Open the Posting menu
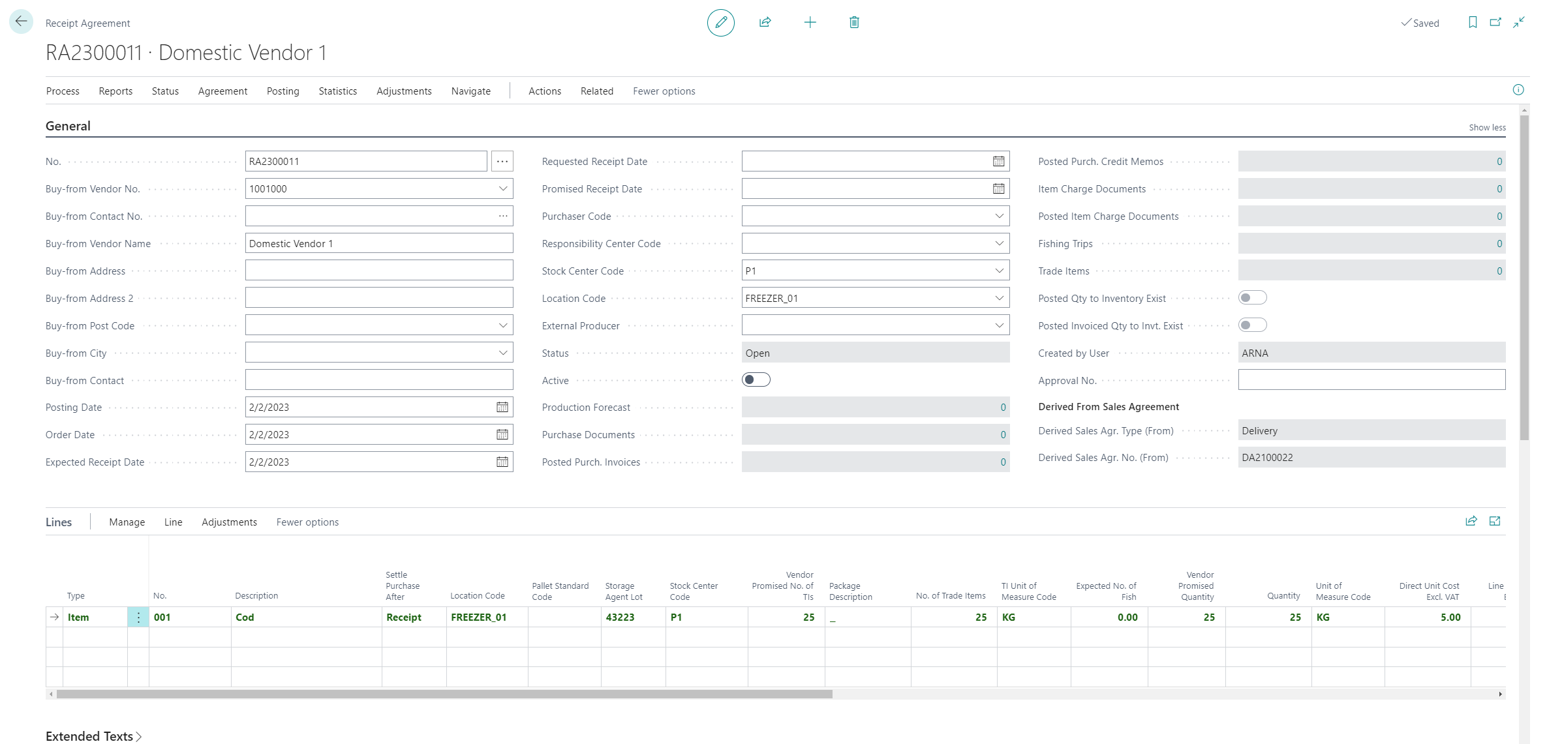Viewport: 1547px width, 744px height. tap(283, 91)
